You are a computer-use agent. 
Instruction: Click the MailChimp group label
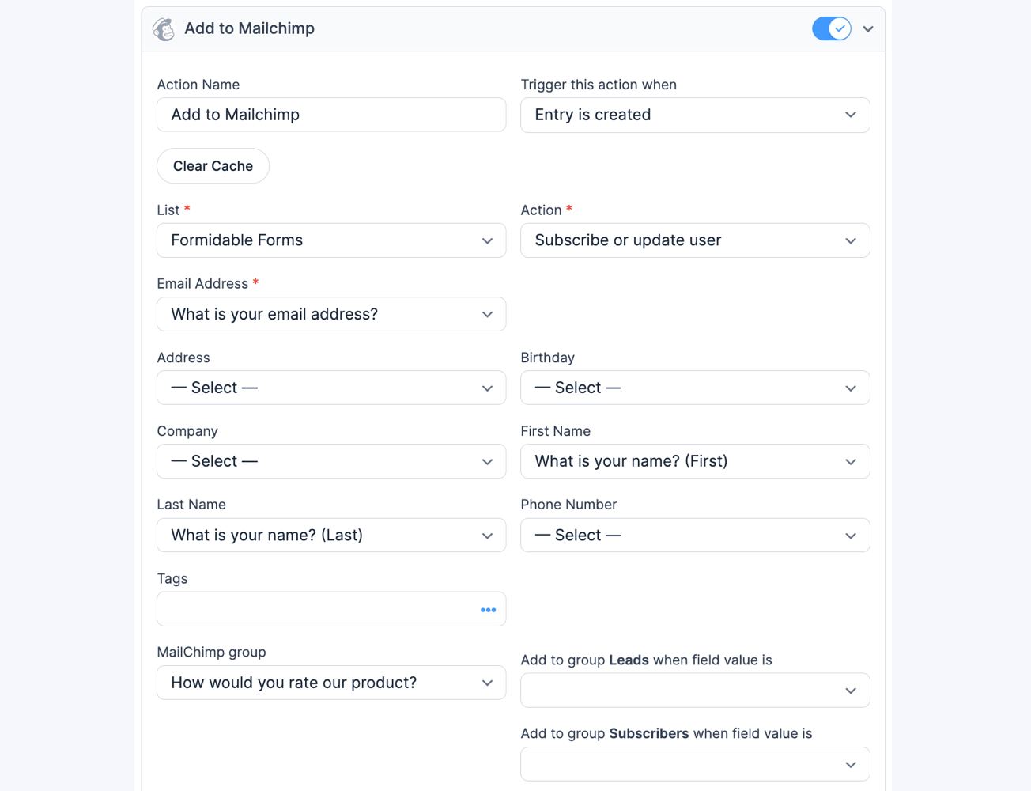(x=211, y=652)
